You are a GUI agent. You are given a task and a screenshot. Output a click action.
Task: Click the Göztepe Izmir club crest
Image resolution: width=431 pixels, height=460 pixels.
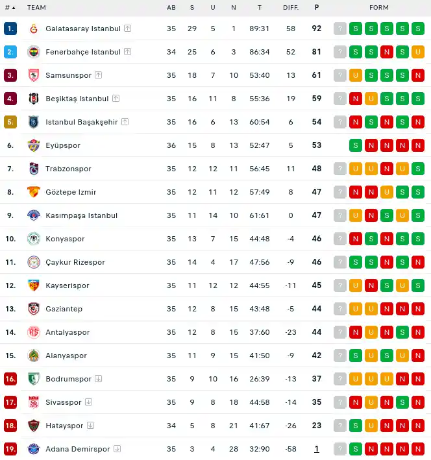tap(34, 192)
